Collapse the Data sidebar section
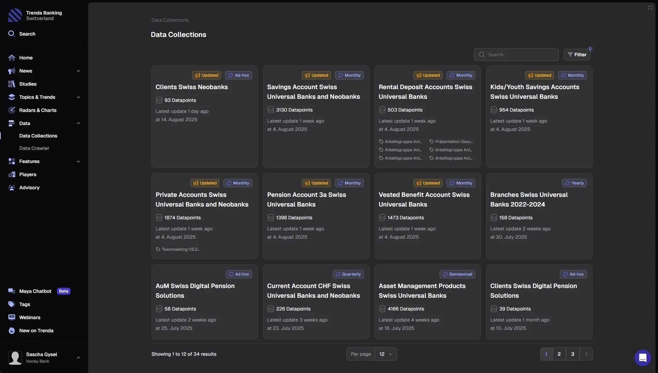 pyautogui.click(x=78, y=123)
